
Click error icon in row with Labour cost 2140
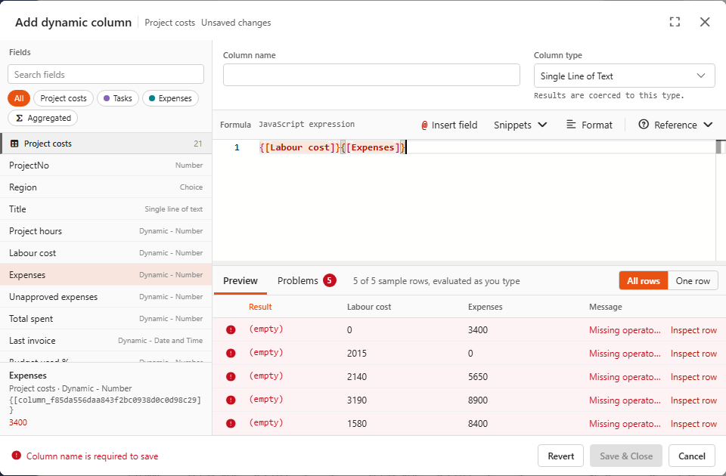231,376
